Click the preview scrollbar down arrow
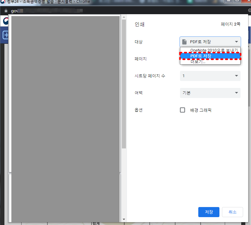Viewport: 251px width, 225px height. point(124,219)
